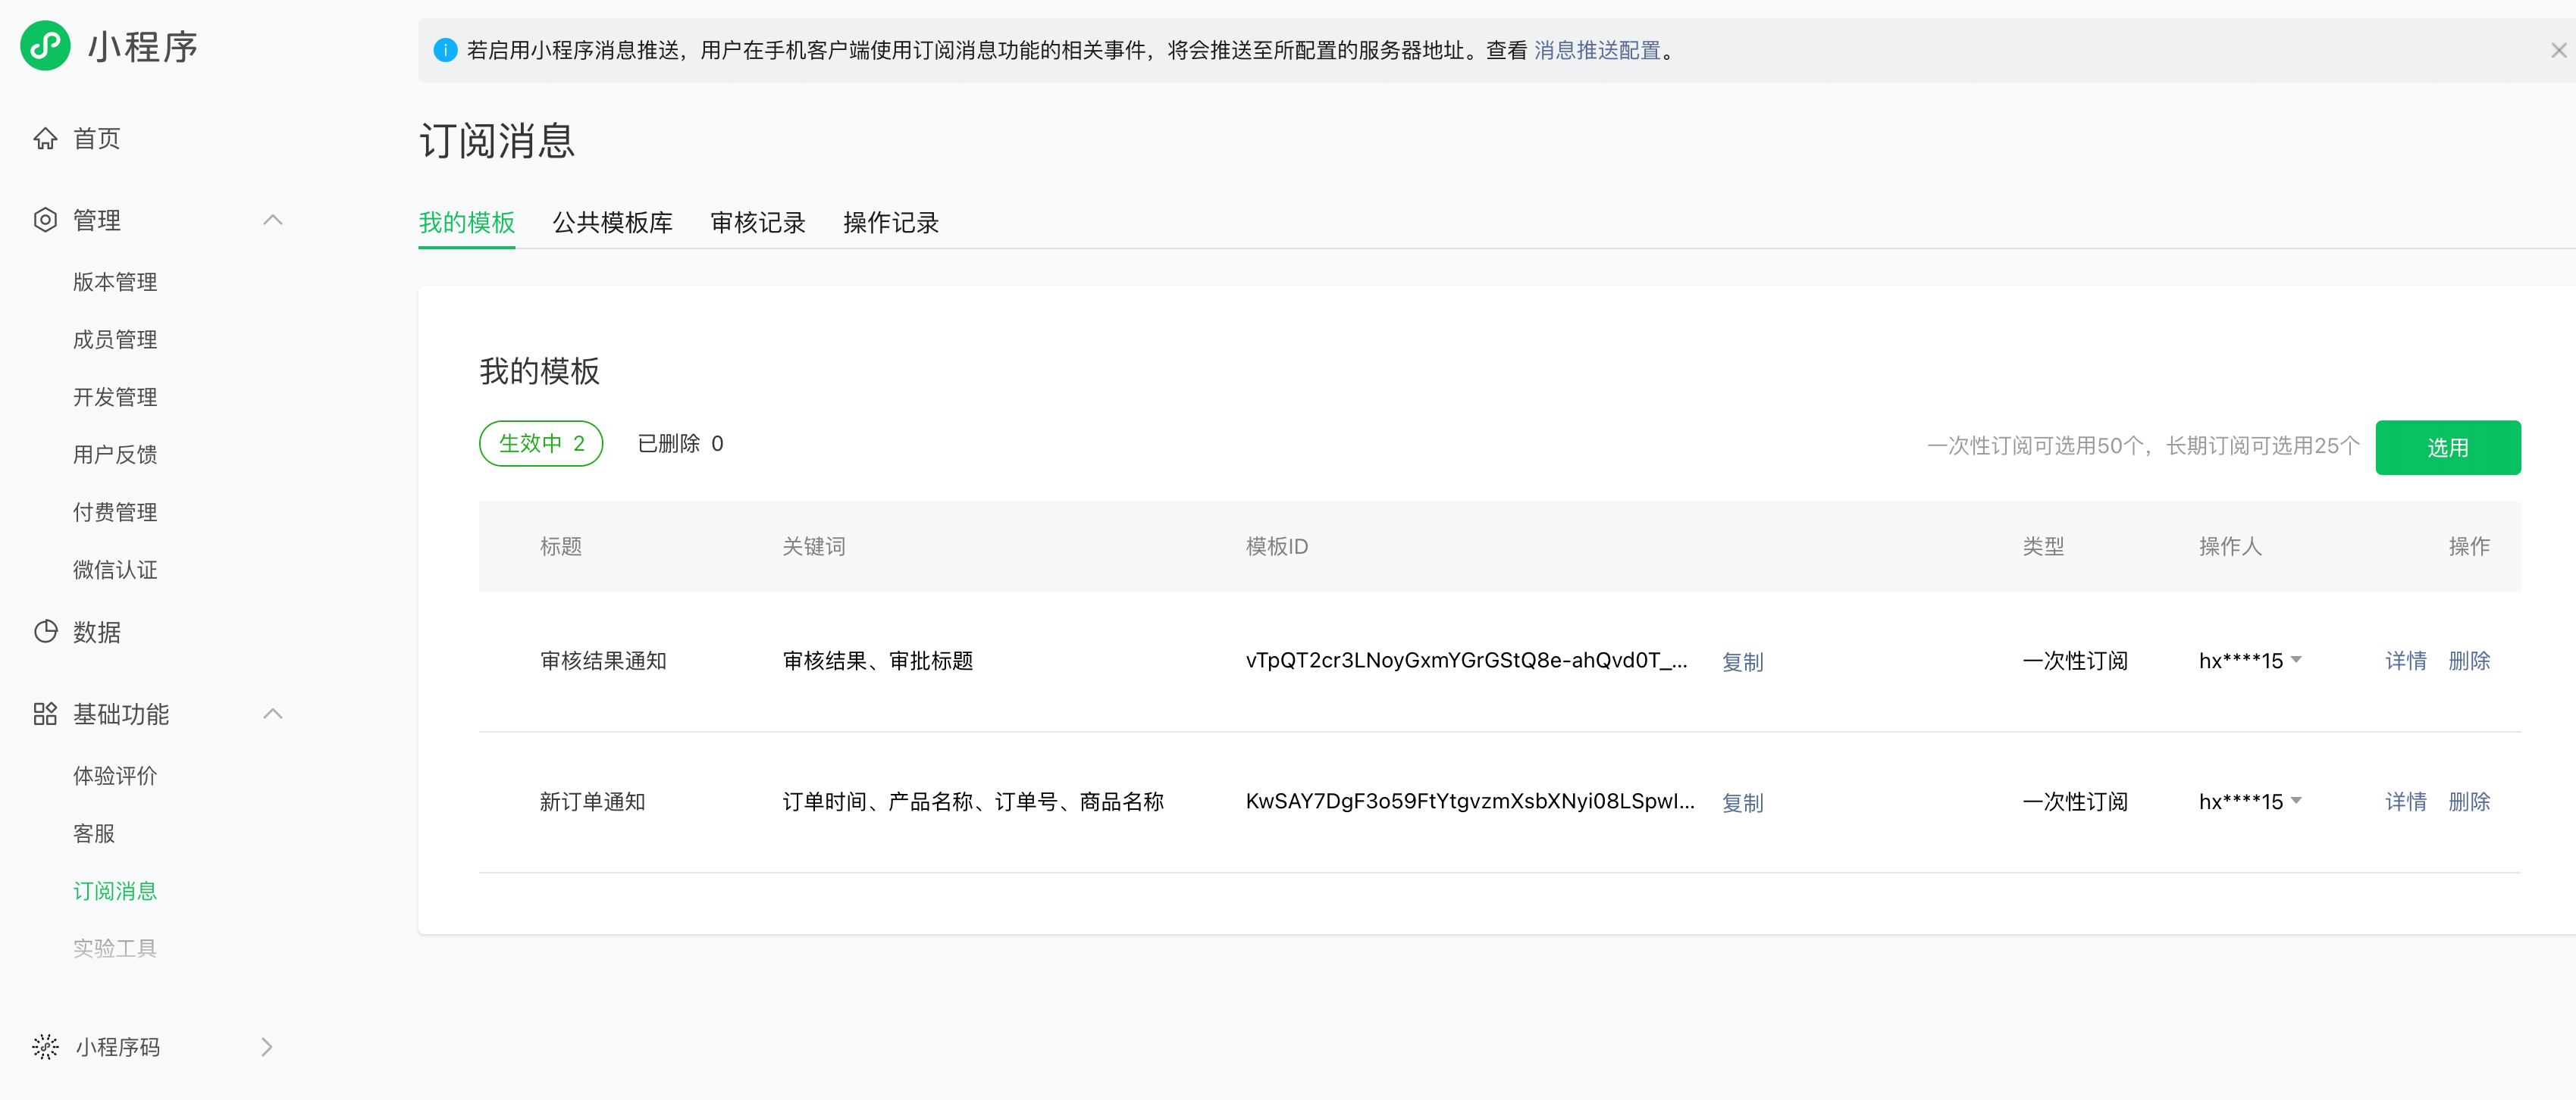The width and height of the screenshot is (2576, 1100).
Task: Open operator dropdown for 新订单通知 row
Action: pyautogui.click(x=2296, y=800)
